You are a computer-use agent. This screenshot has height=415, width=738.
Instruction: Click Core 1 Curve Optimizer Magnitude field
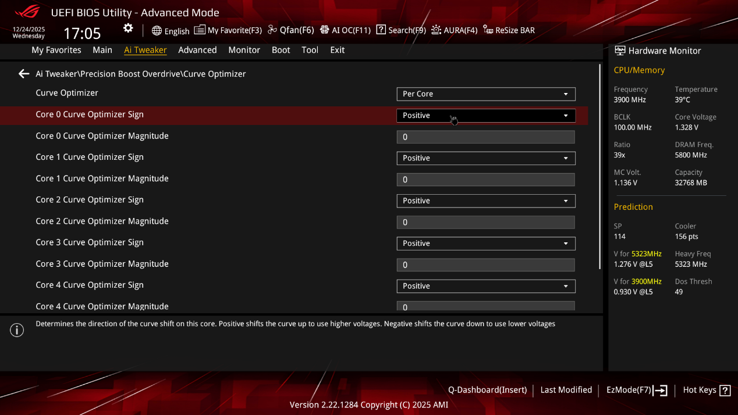pos(486,180)
